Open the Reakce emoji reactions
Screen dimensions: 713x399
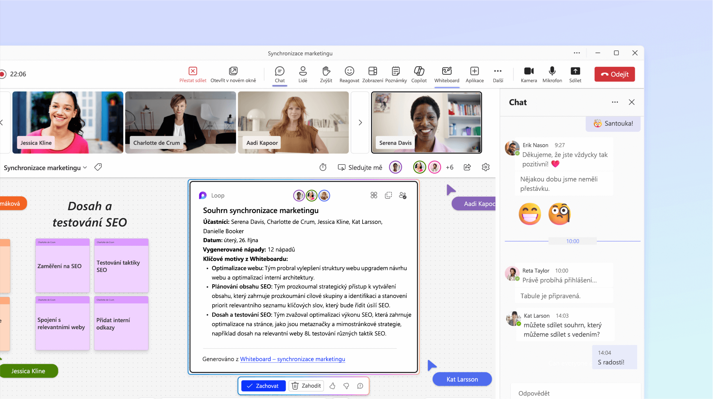point(349,74)
